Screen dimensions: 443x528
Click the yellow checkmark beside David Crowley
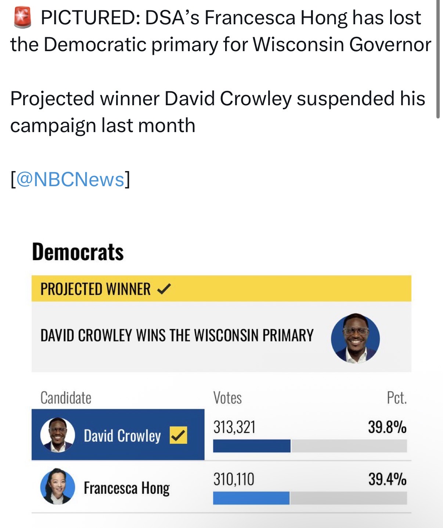178,435
